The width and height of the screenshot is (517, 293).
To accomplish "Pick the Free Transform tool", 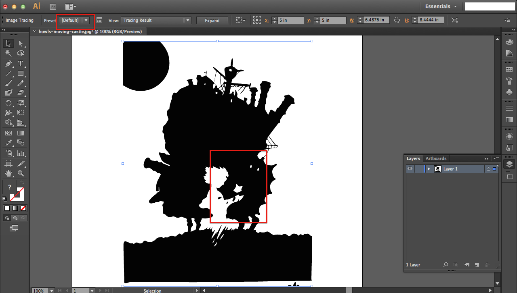I will 21,113.
